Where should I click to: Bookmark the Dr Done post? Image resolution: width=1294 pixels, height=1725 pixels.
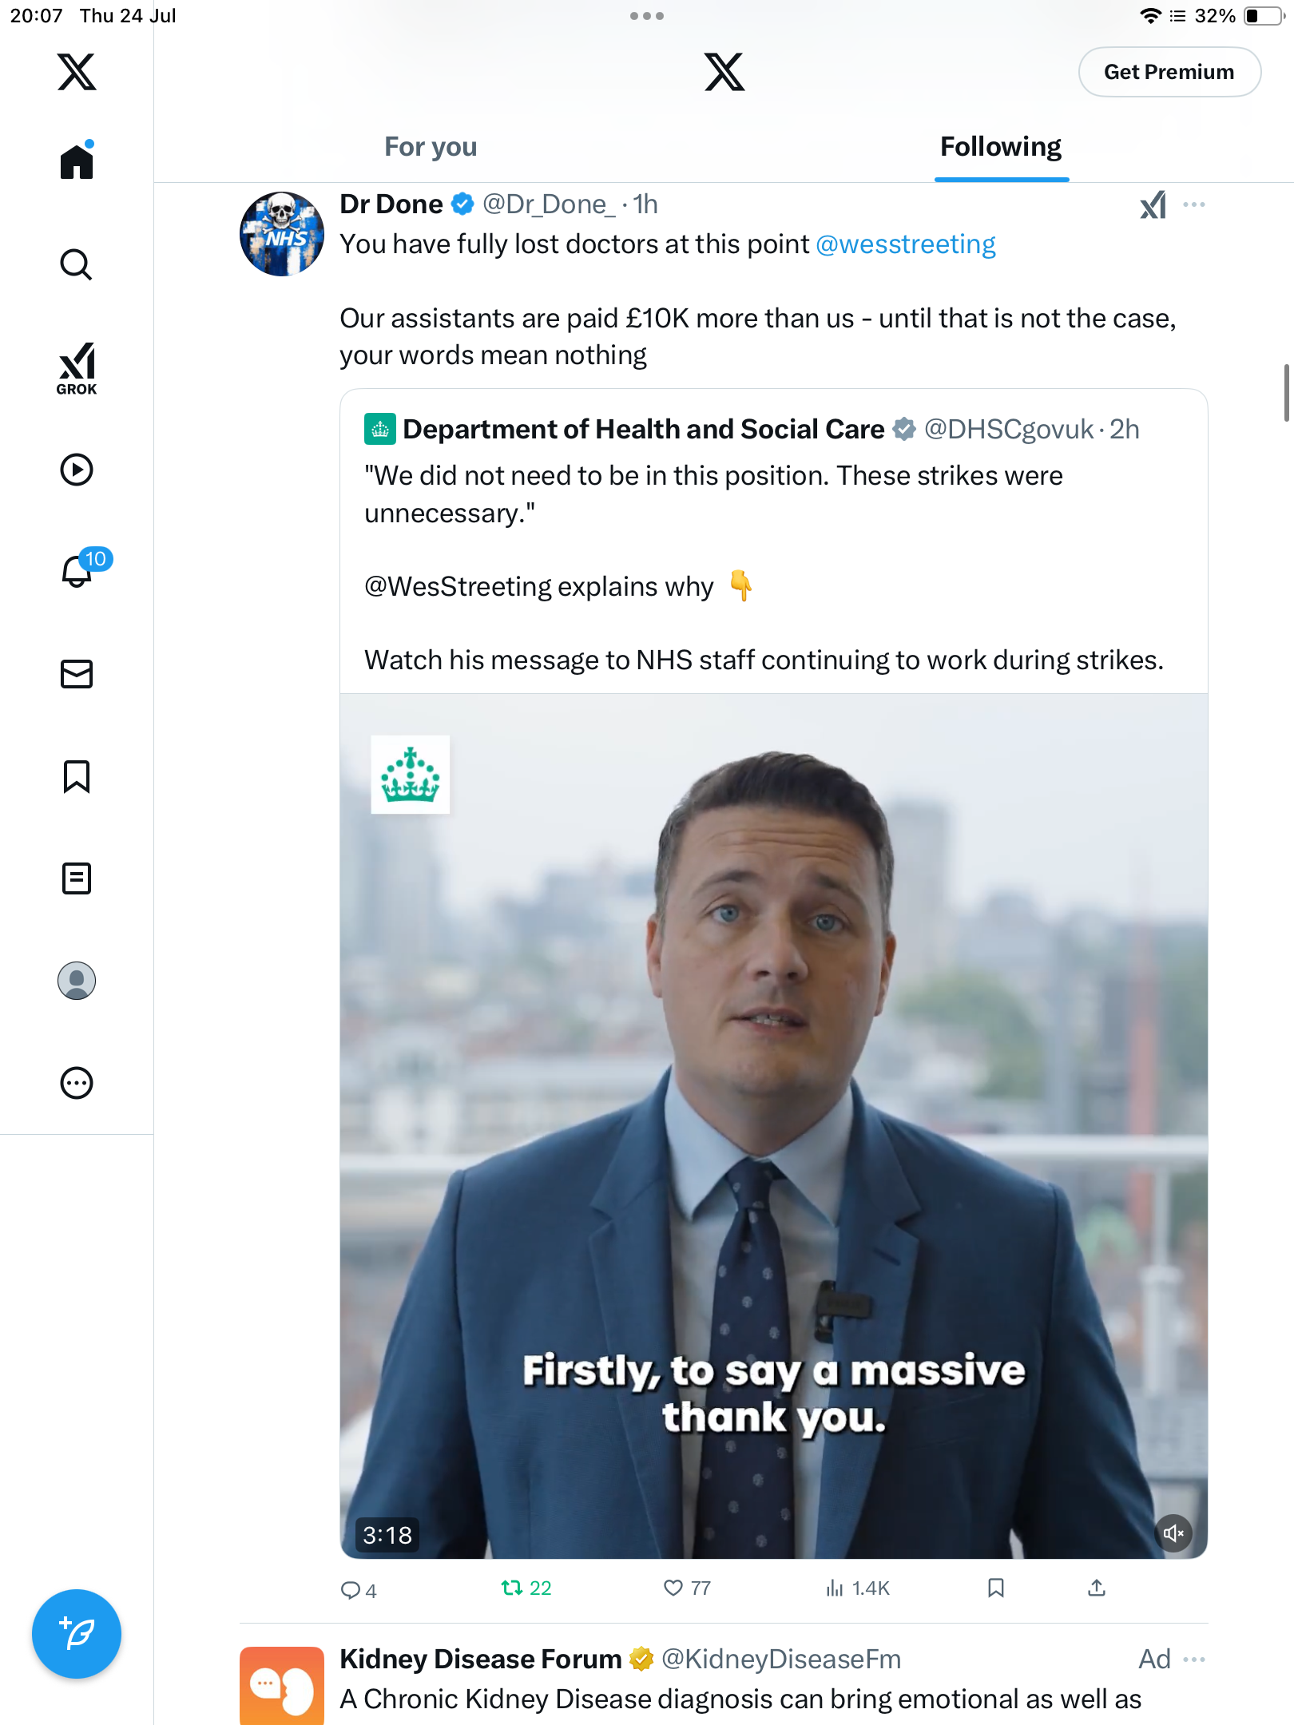995,1588
